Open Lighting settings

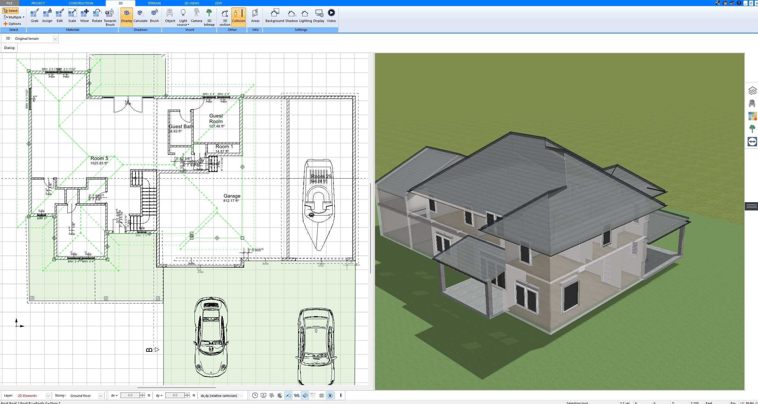(x=305, y=16)
